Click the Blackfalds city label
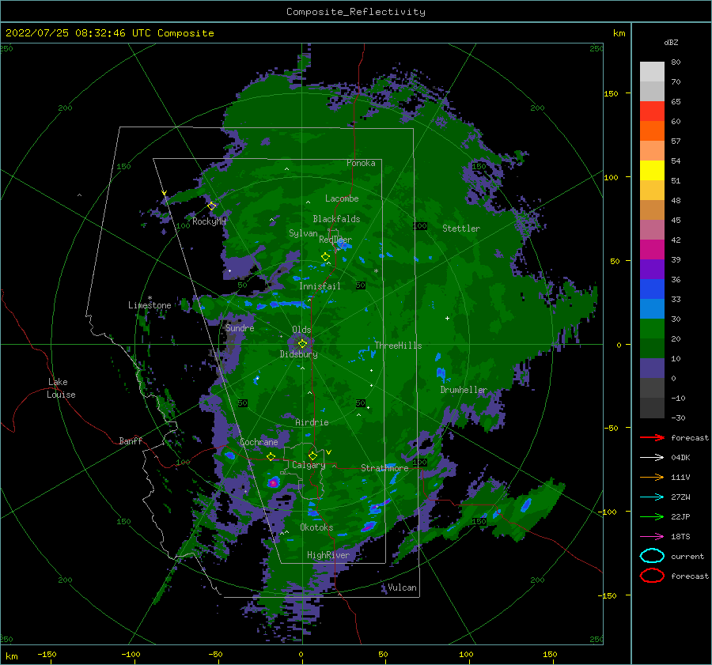This screenshot has width=712, height=665. (336, 219)
